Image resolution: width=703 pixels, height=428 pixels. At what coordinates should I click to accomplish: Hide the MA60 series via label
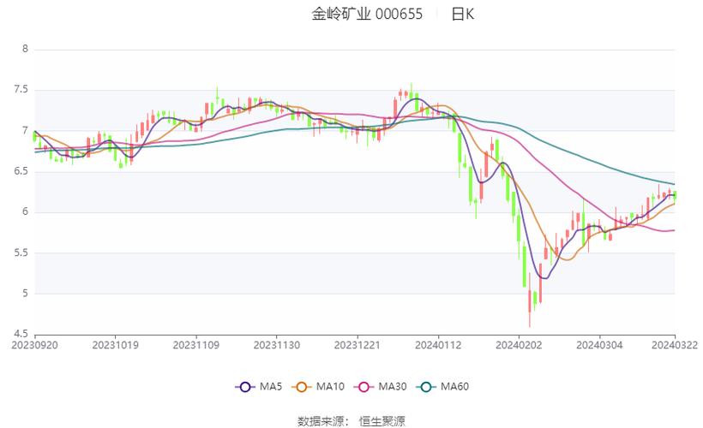[x=454, y=387]
